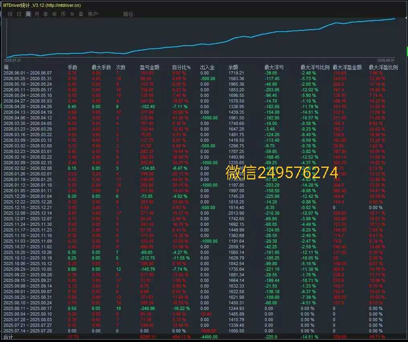Click the -7.11 % percentage value
Screen dimensions: 408x342
click(180, 107)
